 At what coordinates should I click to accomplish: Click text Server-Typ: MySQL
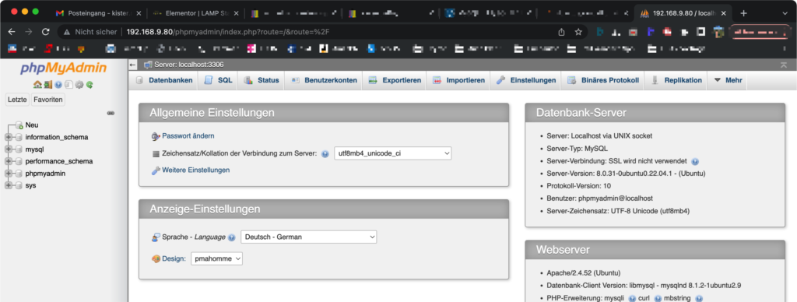point(577,149)
